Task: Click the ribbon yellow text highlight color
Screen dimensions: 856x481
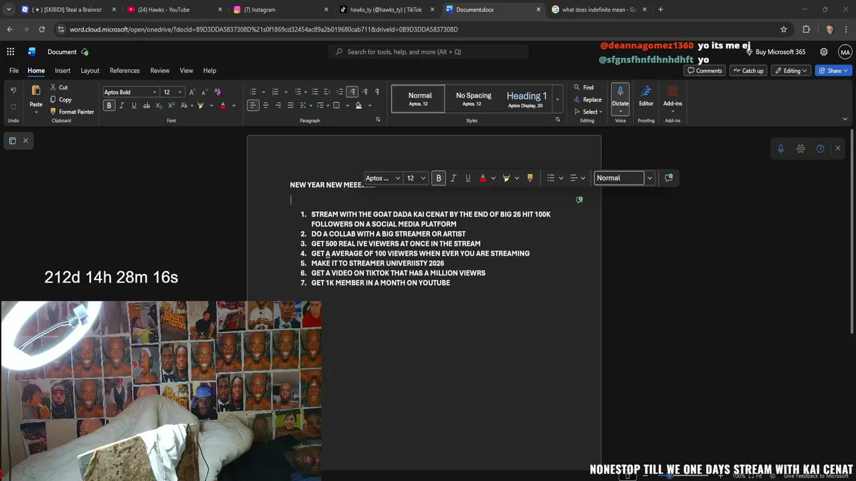Action: click(x=201, y=106)
